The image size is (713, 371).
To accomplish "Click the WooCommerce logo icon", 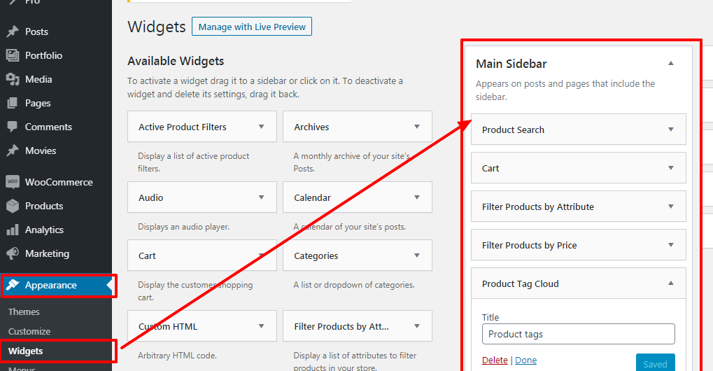I will [x=13, y=182].
